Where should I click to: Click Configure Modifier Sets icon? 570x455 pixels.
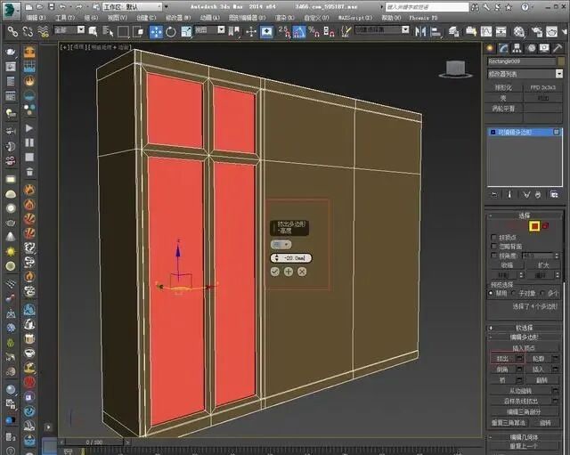point(554,194)
